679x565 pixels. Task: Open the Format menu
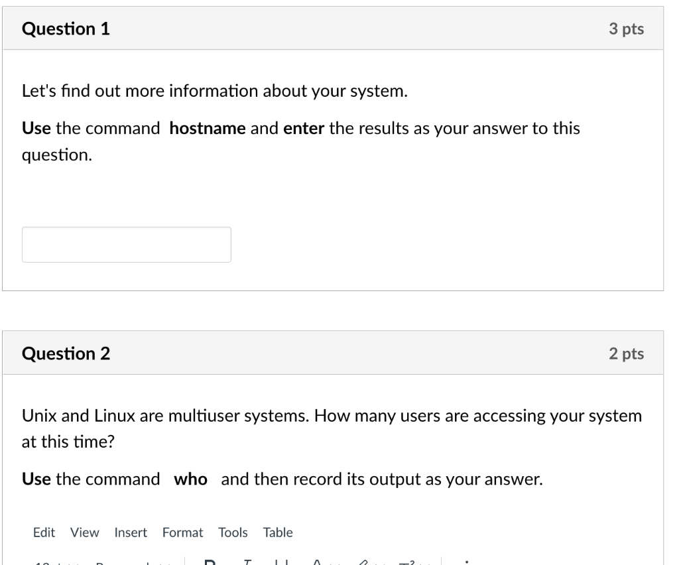coord(182,533)
